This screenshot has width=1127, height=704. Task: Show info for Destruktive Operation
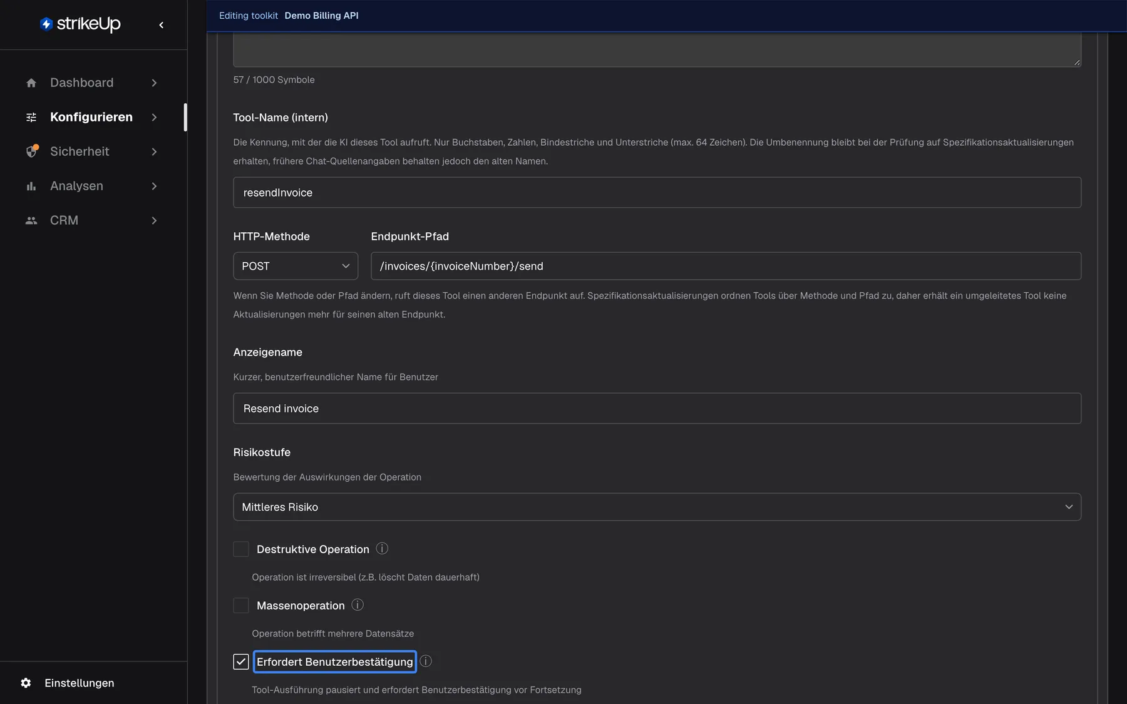tap(382, 549)
